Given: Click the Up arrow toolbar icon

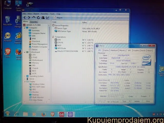Looking at the screenshot, I should point(34,18).
